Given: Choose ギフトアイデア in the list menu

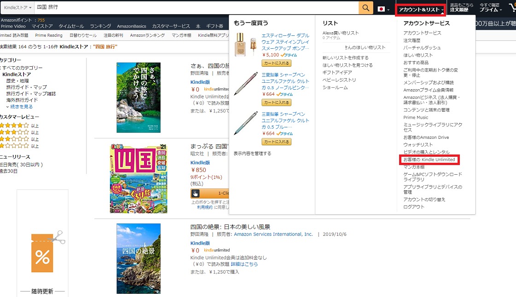Looking at the screenshot, I should [x=337, y=72].
